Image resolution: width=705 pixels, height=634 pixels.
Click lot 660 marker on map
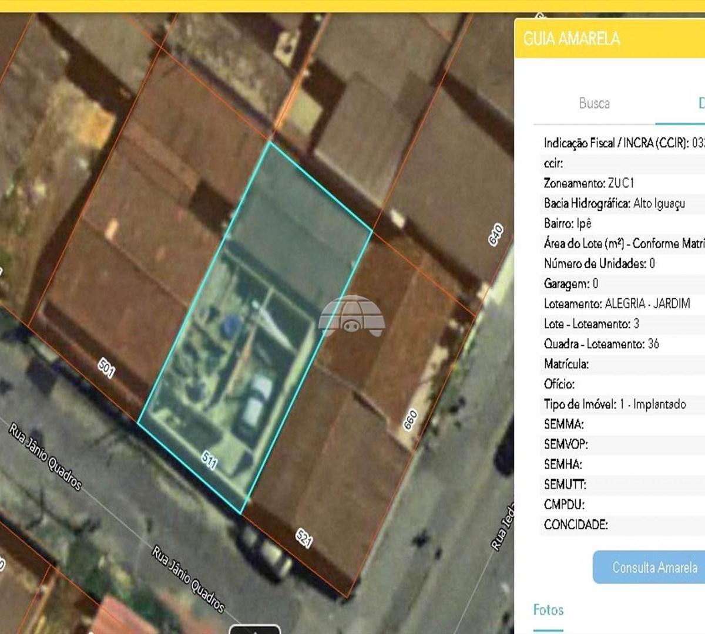click(410, 419)
